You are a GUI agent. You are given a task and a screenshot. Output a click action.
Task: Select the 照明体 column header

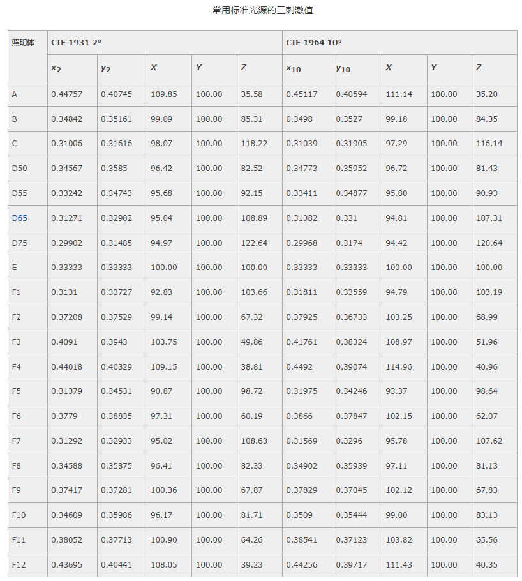[23, 43]
